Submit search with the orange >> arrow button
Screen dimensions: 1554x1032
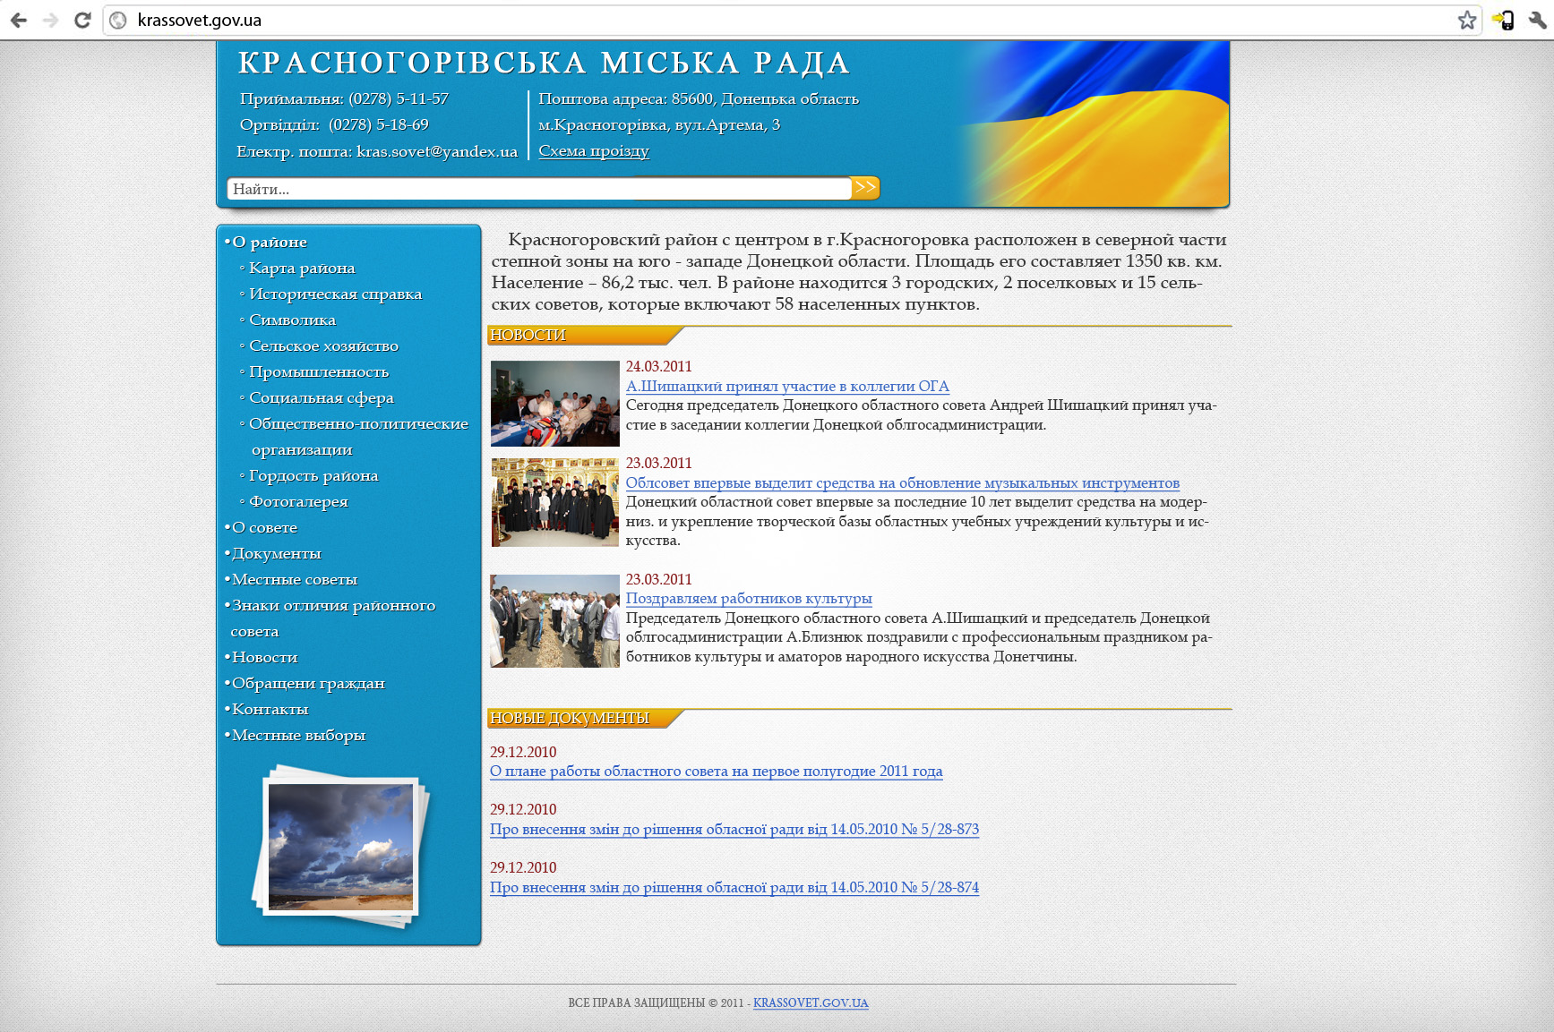[864, 187]
